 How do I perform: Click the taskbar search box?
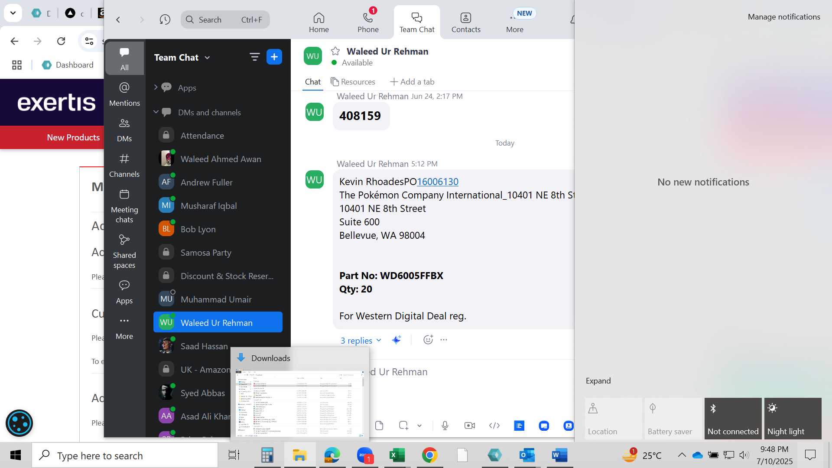tap(125, 456)
